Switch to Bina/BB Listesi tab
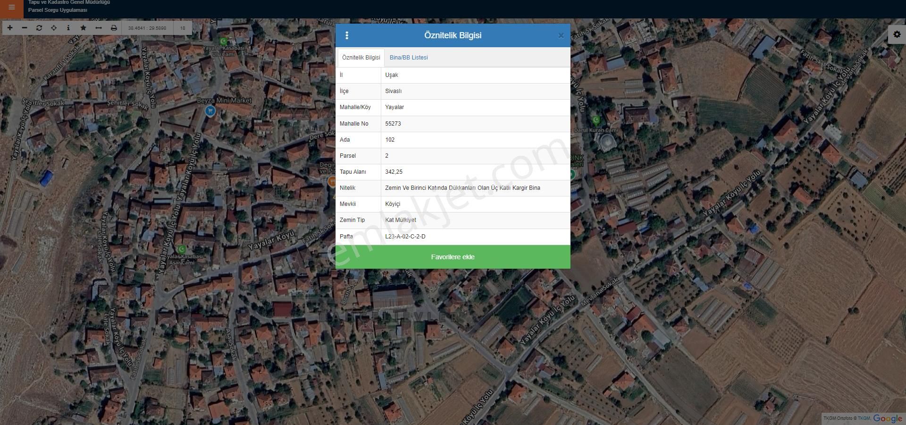This screenshot has width=906, height=425. (409, 58)
